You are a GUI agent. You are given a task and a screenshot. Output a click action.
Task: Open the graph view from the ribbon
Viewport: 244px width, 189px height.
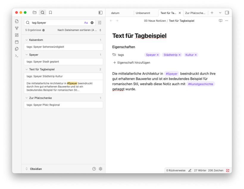(17, 28)
